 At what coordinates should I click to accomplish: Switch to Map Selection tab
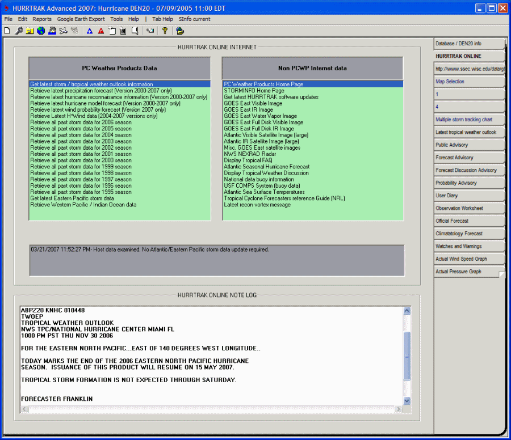pyautogui.click(x=469, y=82)
